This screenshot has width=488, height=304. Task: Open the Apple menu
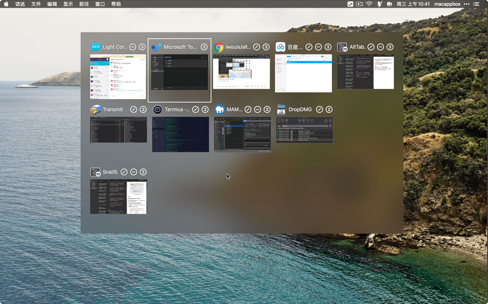pos(6,4)
